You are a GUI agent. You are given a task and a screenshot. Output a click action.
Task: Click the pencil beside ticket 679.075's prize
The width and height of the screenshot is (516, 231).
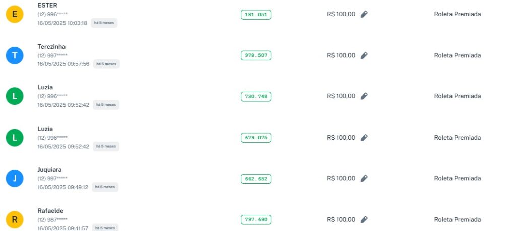tap(364, 138)
